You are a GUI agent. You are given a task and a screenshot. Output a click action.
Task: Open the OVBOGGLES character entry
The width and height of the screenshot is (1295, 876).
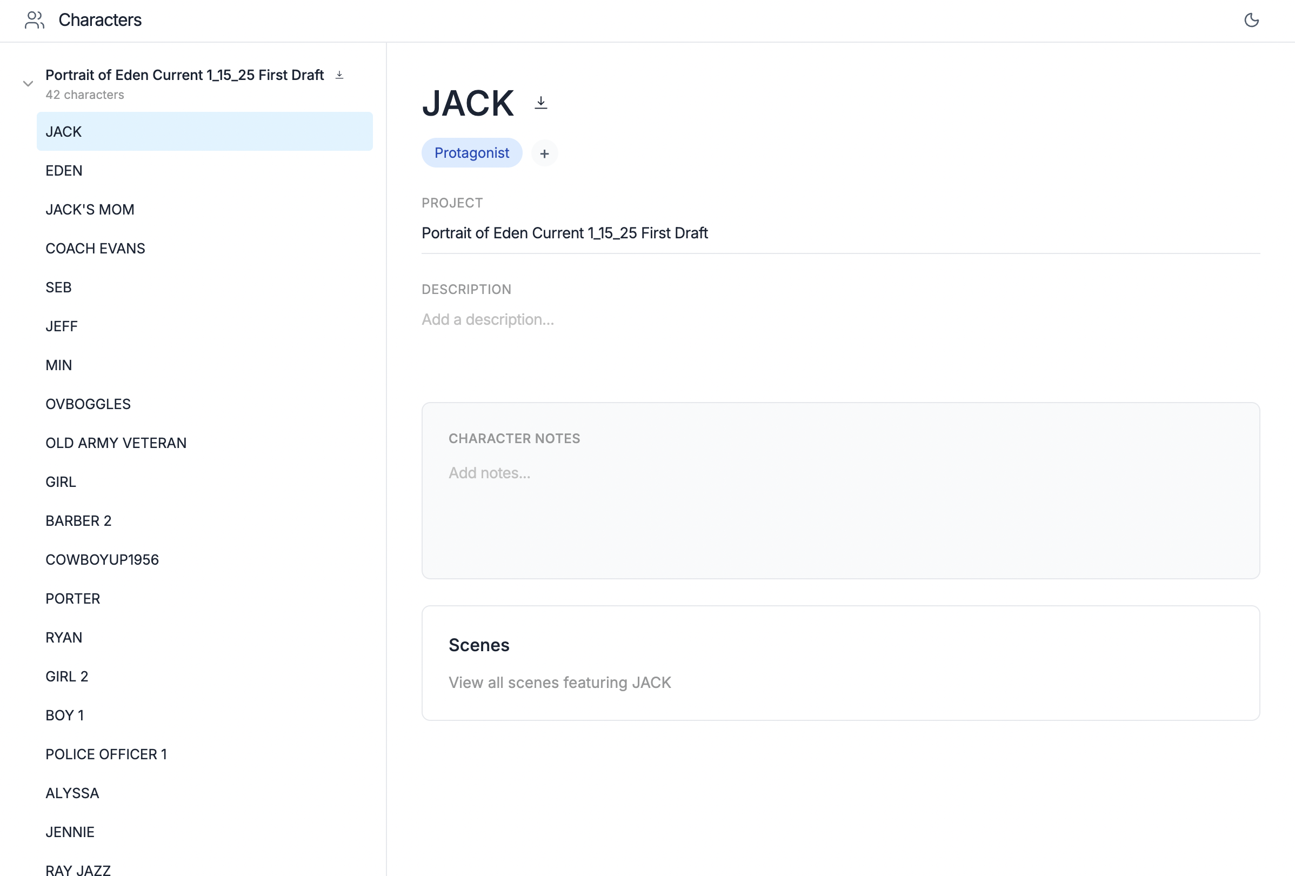pyautogui.click(x=88, y=404)
